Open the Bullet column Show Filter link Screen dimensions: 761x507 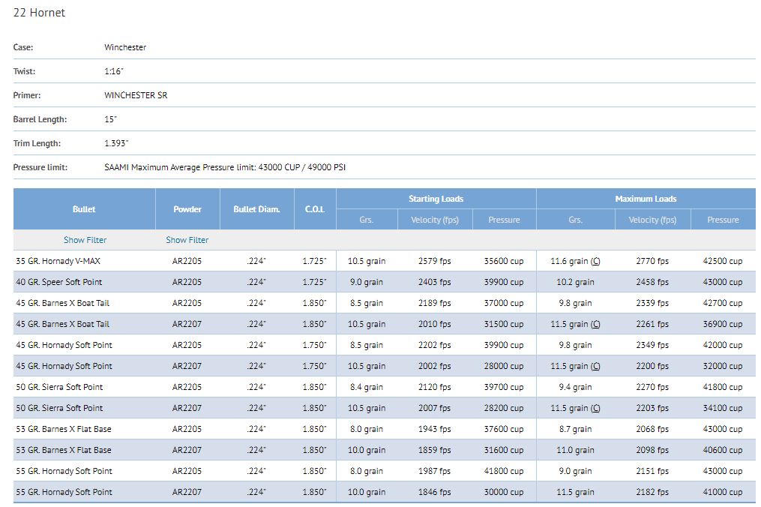point(85,240)
